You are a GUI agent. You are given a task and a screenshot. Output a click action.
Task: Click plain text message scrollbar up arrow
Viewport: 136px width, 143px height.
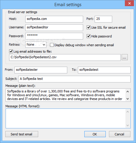coord(127,92)
